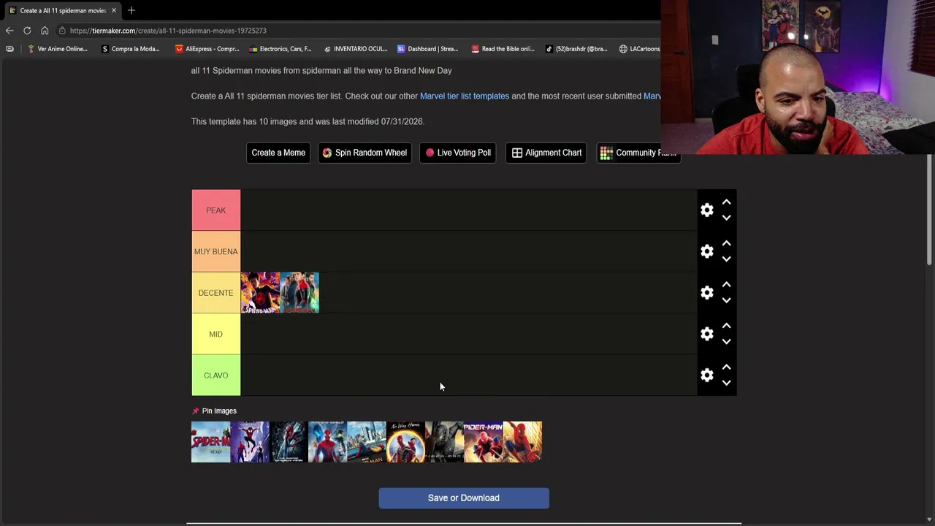Reload the page with the refresh icon
This screenshot has height=526, width=935.
click(x=27, y=31)
